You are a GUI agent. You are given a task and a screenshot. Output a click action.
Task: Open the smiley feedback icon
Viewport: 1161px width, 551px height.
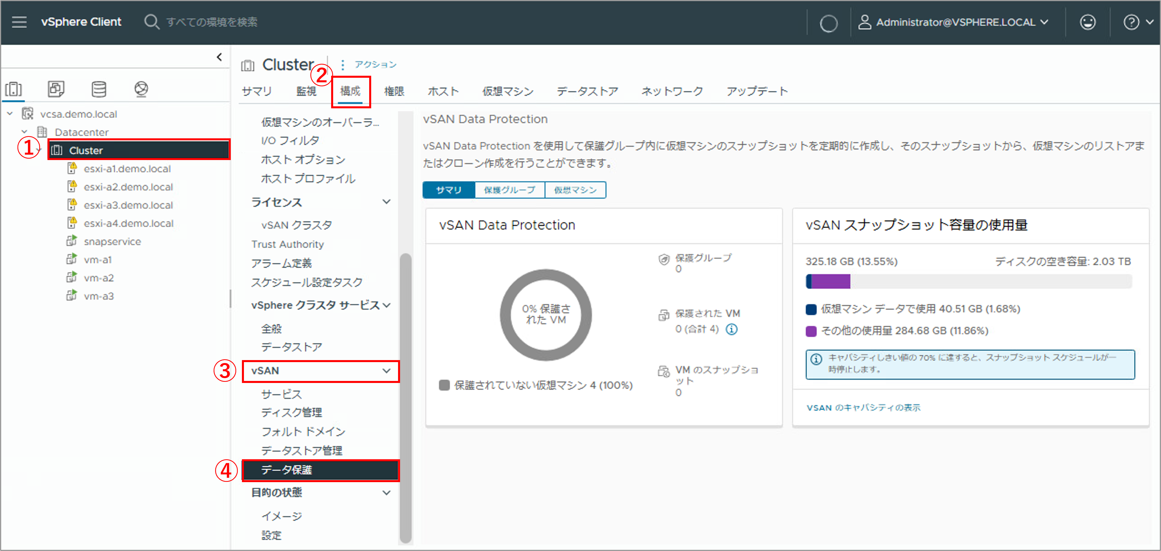(x=1088, y=22)
